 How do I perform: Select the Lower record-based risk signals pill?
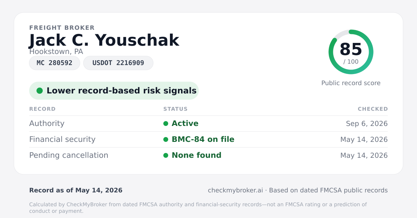pos(114,91)
